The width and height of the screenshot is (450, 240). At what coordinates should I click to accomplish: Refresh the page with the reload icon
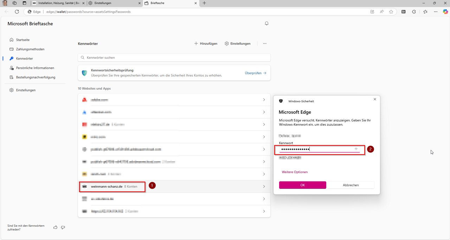[17, 12]
